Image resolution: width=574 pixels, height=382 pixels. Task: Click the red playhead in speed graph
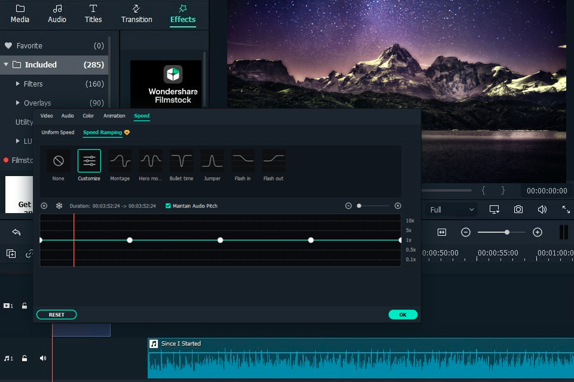[74, 240]
